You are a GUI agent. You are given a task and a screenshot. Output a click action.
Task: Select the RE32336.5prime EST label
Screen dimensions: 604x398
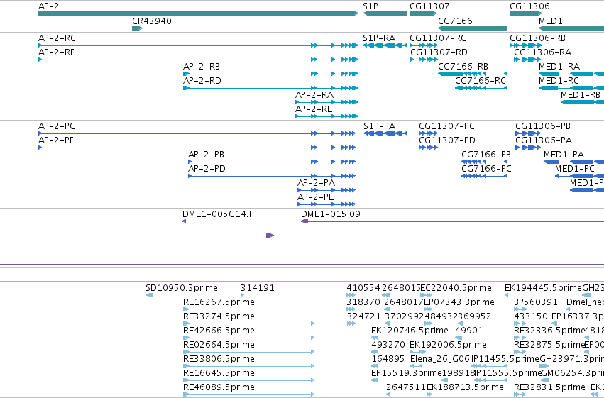[x=549, y=331]
